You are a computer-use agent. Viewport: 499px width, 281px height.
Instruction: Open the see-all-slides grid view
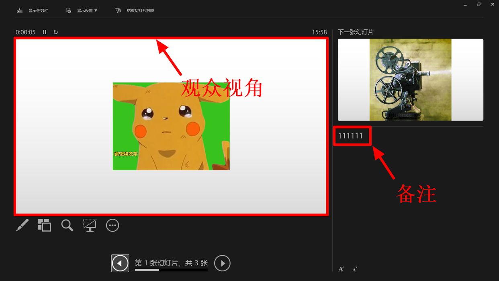44,225
